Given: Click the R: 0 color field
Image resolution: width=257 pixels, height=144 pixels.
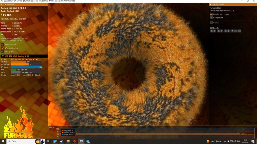Looking at the screenshot, I should click(213, 31).
